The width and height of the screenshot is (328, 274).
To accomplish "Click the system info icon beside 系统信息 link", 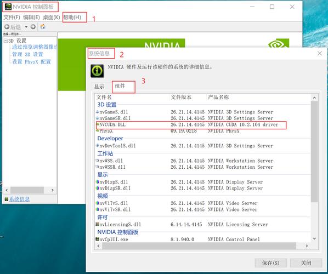I will tap(7, 199).
